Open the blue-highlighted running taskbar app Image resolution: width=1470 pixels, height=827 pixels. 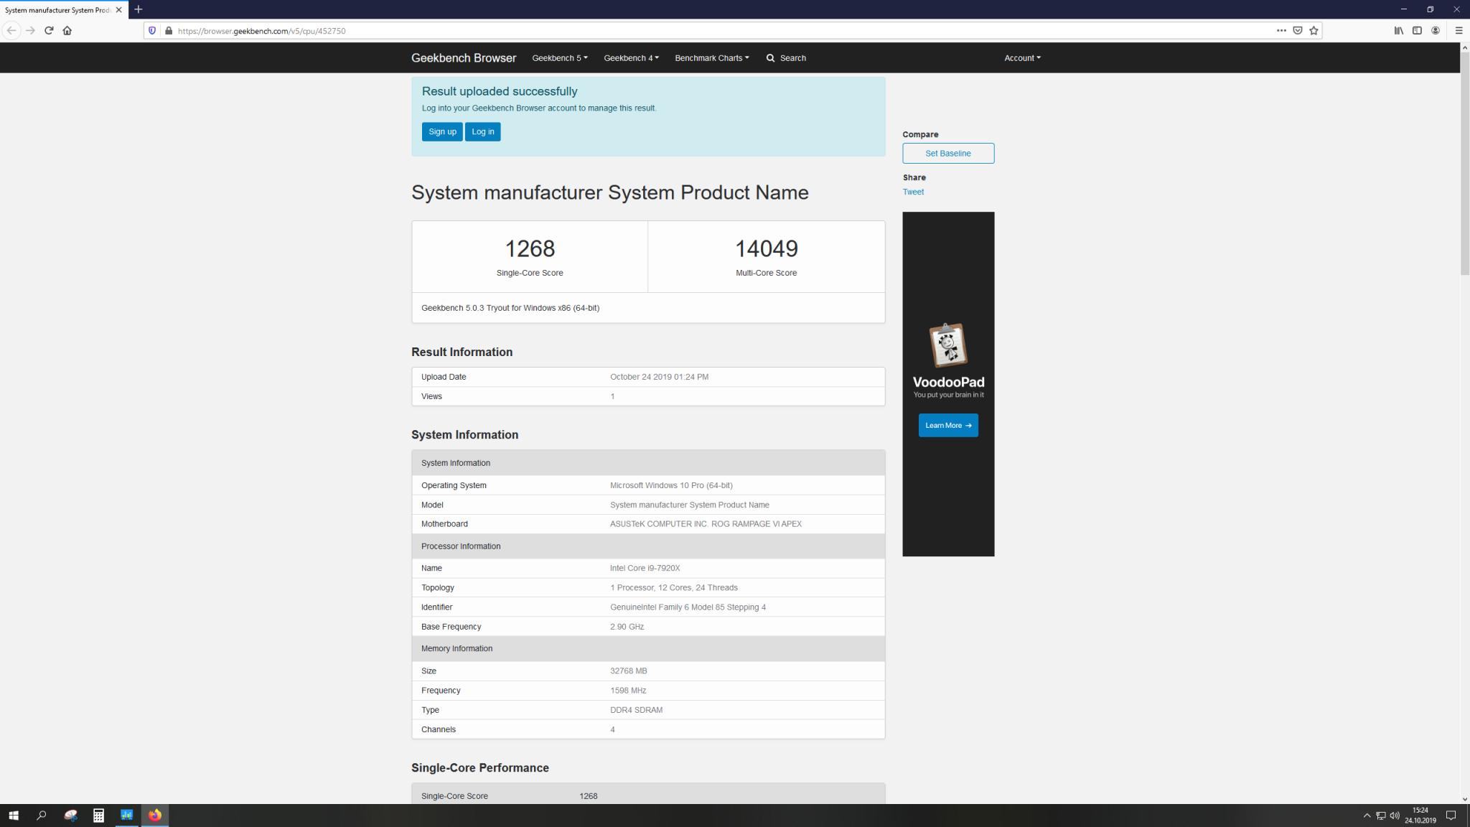(x=126, y=816)
